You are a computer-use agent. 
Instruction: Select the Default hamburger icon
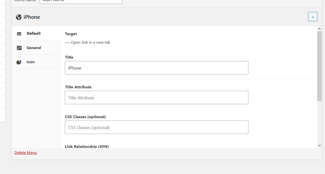(x=19, y=34)
